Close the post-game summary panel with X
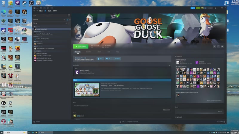 (x=170, y=65)
